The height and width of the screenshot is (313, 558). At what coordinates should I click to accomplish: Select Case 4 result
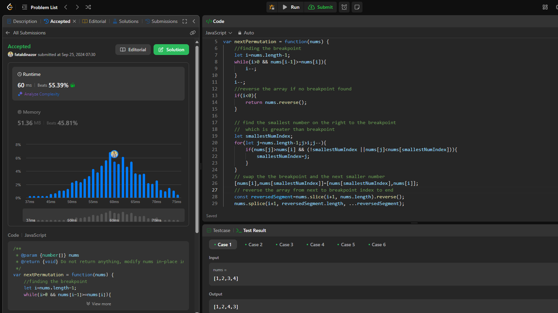(315, 244)
